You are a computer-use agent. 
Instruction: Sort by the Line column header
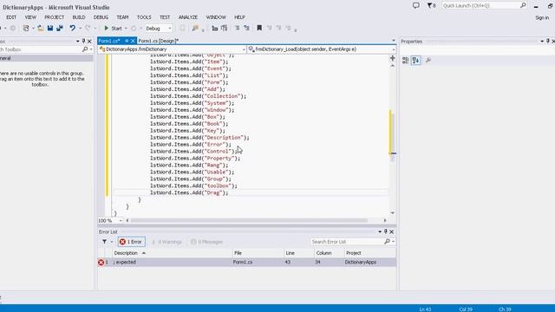pyautogui.click(x=299, y=253)
